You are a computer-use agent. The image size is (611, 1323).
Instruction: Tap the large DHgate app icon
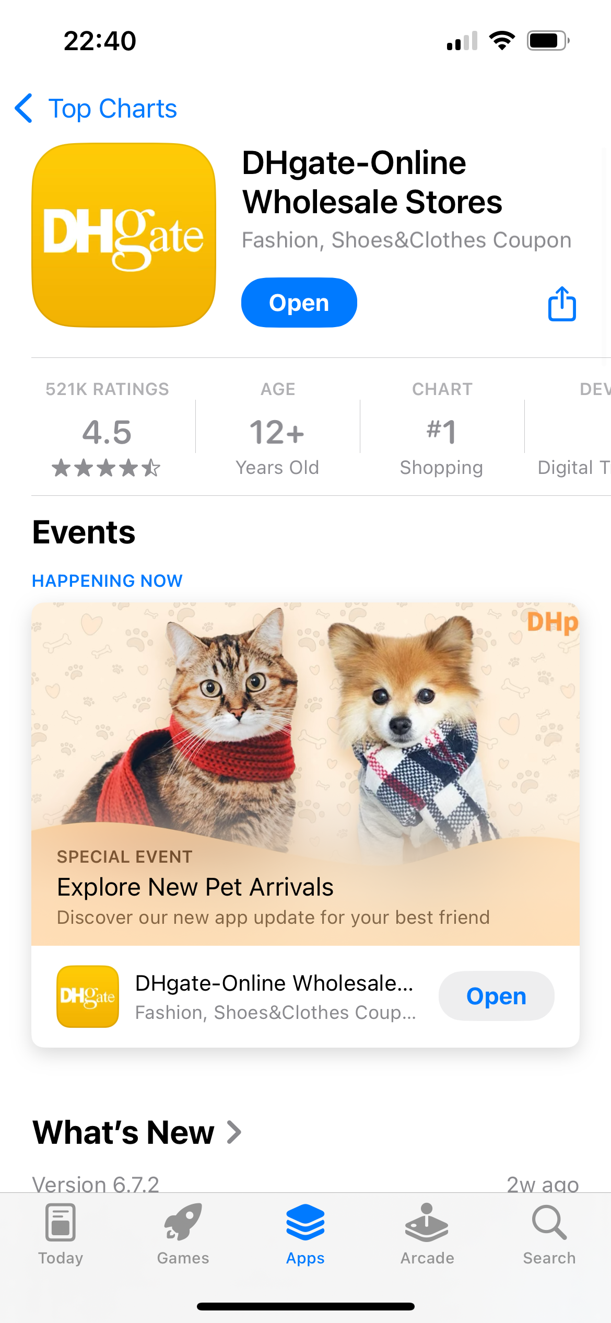pos(124,235)
